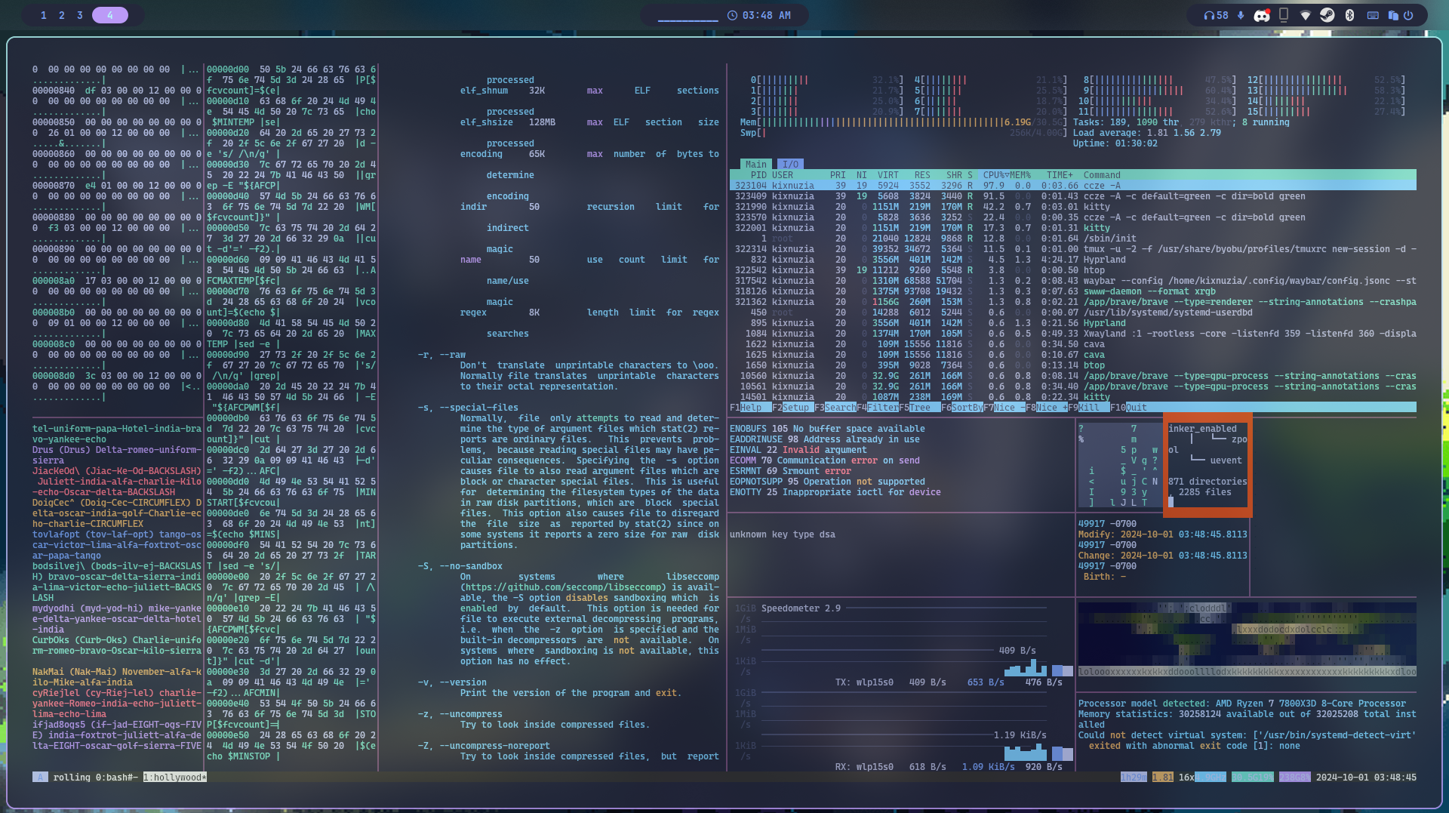Select the highlighted ccze -A process row 323104
This screenshot has width=1449, height=813.
pos(1072,186)
